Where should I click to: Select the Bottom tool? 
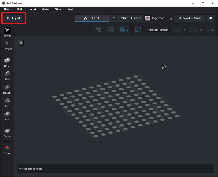tap(7, 89)
